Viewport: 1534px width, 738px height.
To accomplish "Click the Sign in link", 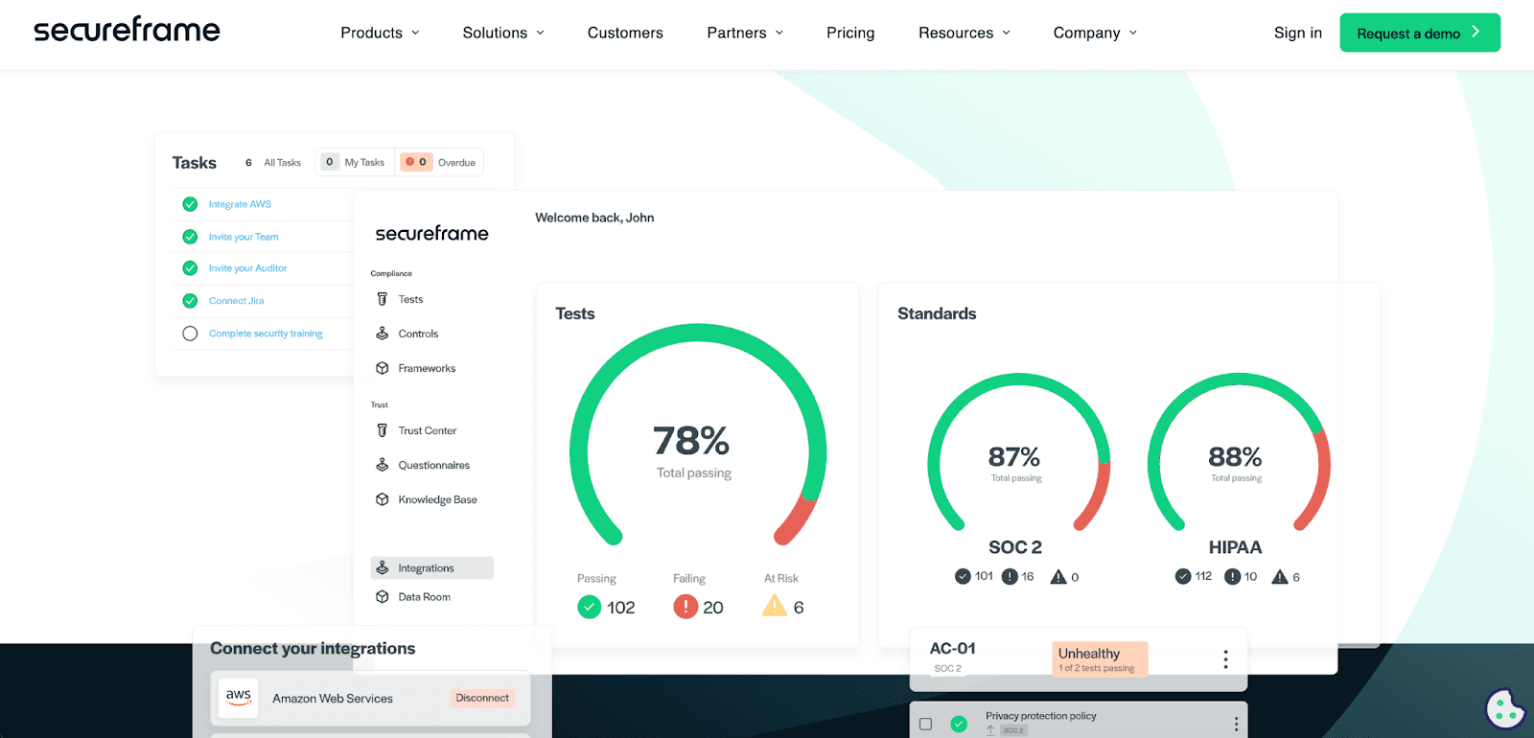I will click(x=1297, y=33).
